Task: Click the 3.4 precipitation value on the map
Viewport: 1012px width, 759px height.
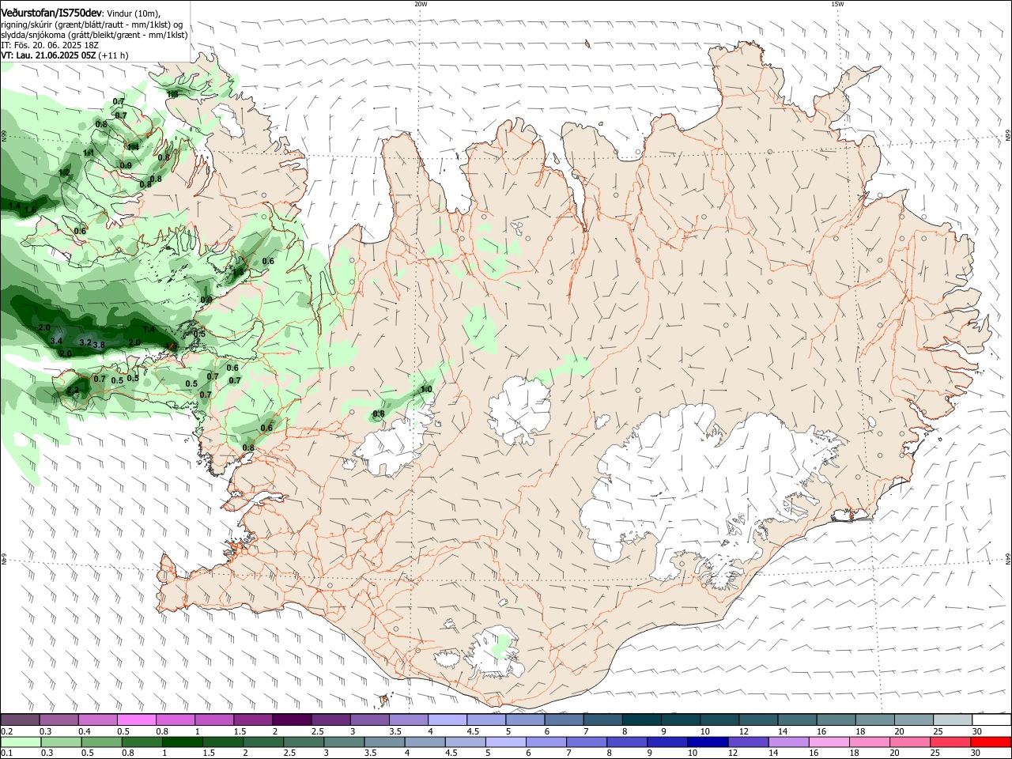Action: [x=56, y=341]
